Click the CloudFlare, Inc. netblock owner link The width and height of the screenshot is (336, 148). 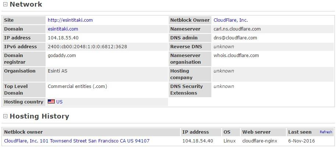coord(230,20)
